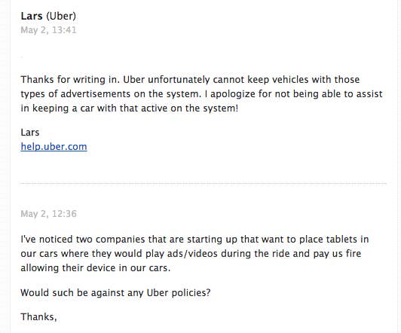The width and height of the screenshot is (401, 333).
Task: Click the line starting "I've noticed two companies"
Action: [x=194, y=240]
